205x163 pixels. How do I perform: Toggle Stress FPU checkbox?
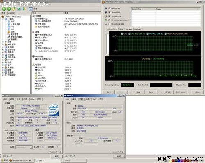[x=109, y=12]
